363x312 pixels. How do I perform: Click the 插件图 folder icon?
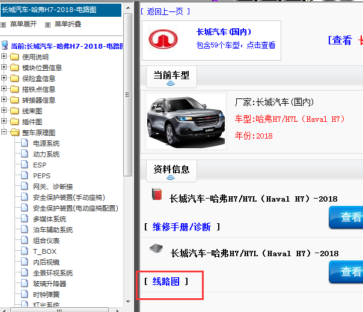pyautogui.click(x=14, y=122)
